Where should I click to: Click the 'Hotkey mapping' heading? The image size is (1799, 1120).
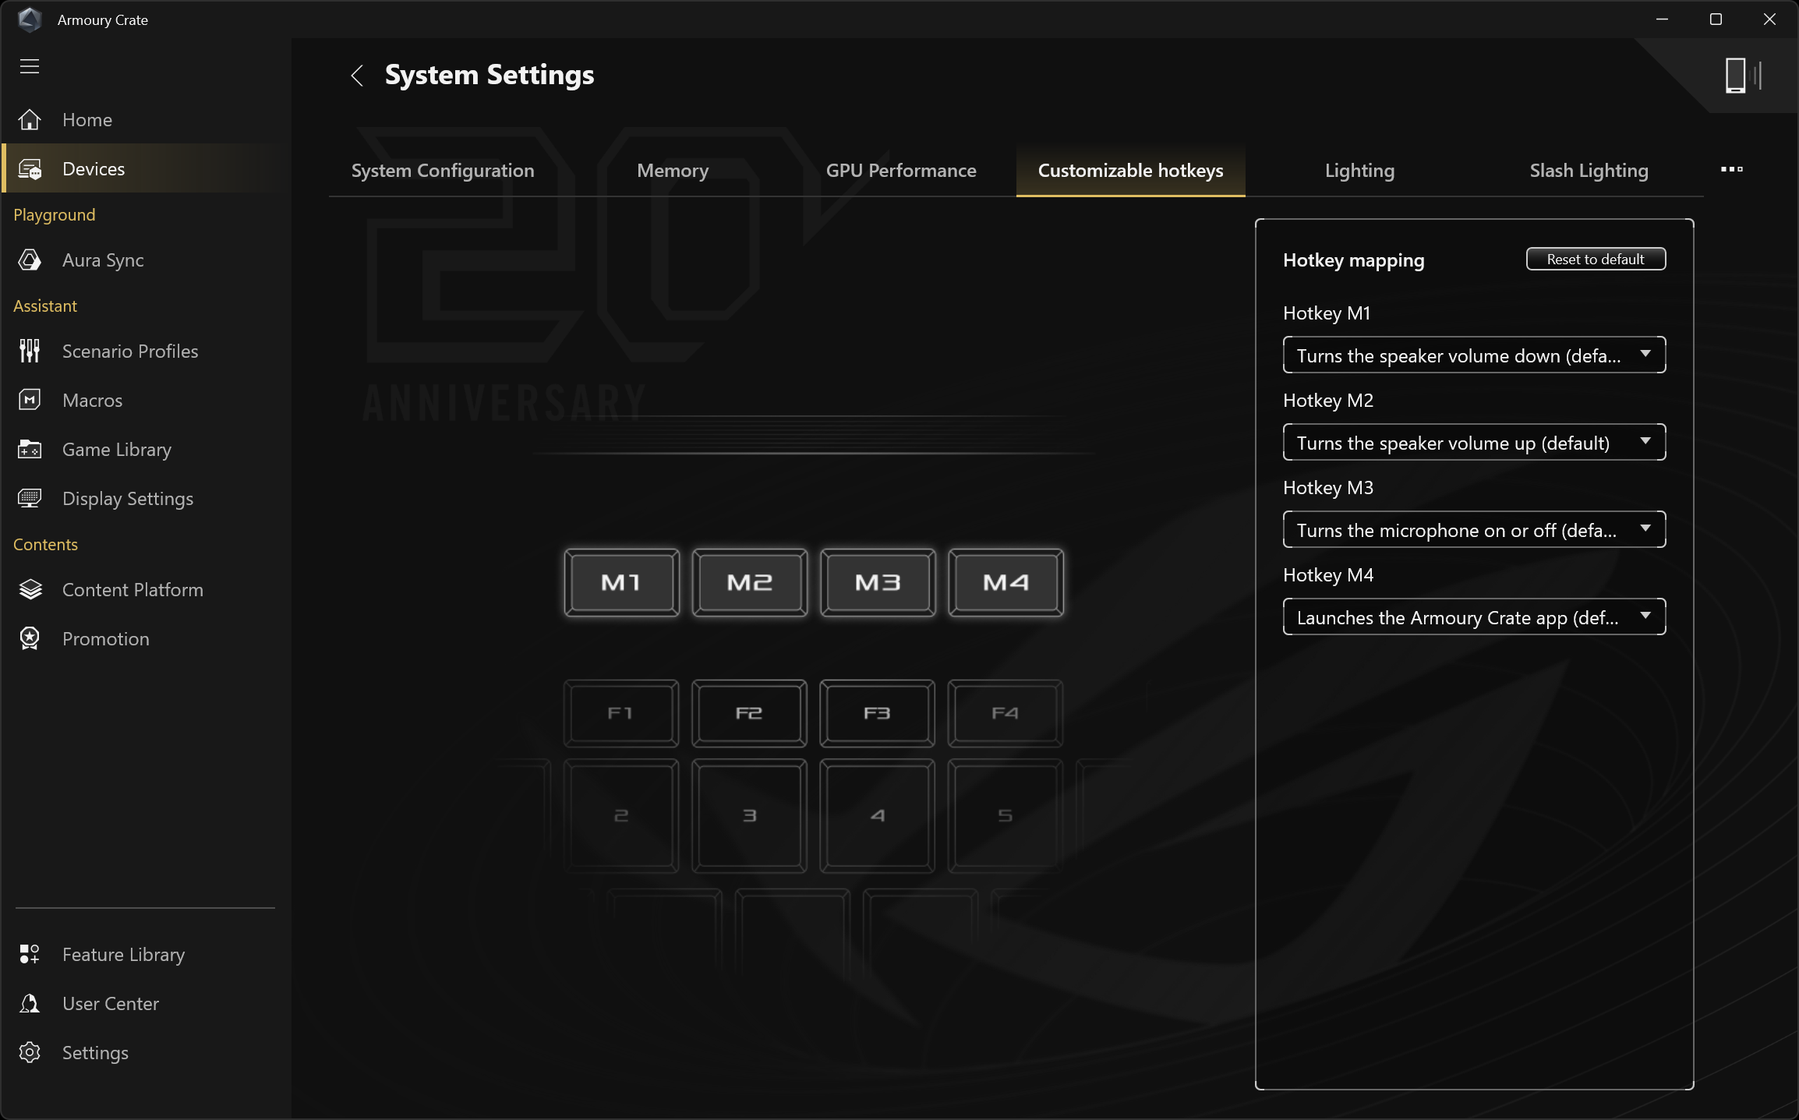pyautogui.click(x=1353, y=260)
